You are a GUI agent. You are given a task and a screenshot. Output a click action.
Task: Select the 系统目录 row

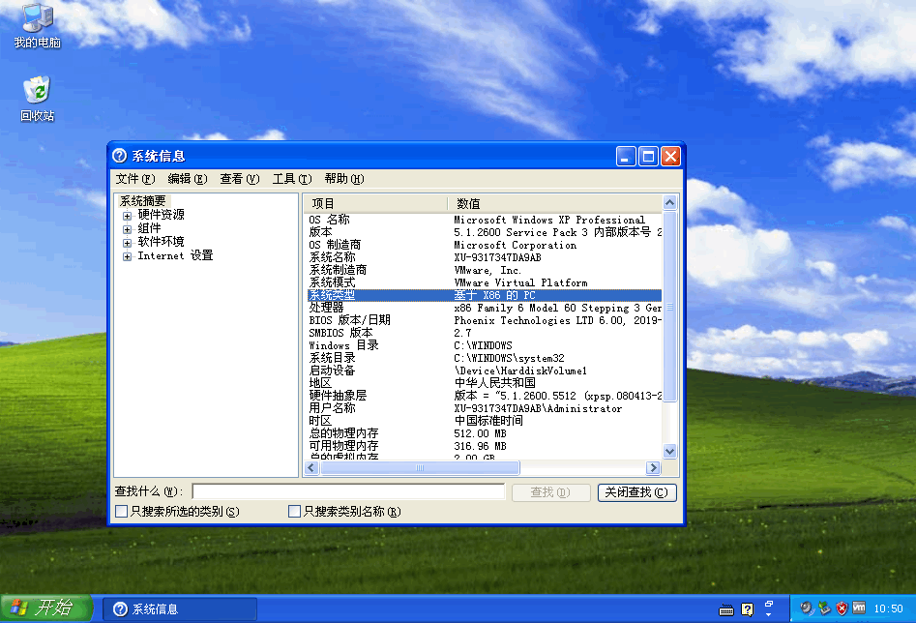485,358
